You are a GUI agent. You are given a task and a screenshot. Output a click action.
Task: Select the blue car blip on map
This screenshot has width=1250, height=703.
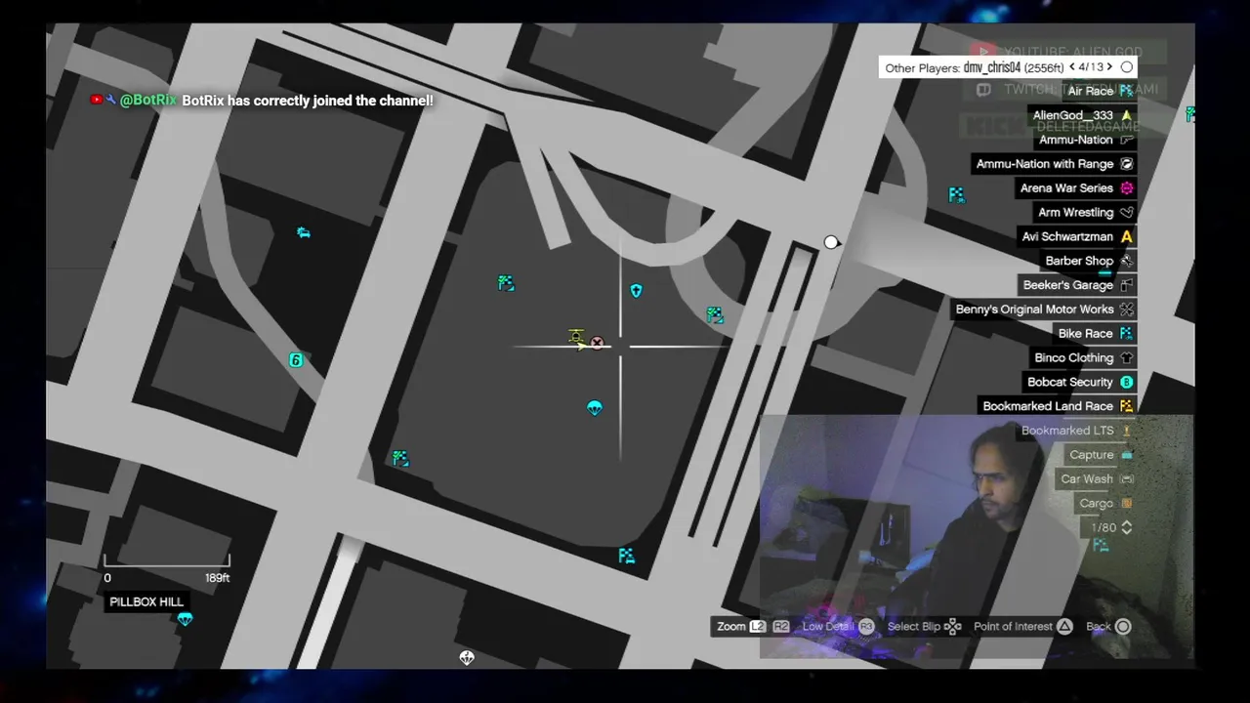tap(304, 232)
